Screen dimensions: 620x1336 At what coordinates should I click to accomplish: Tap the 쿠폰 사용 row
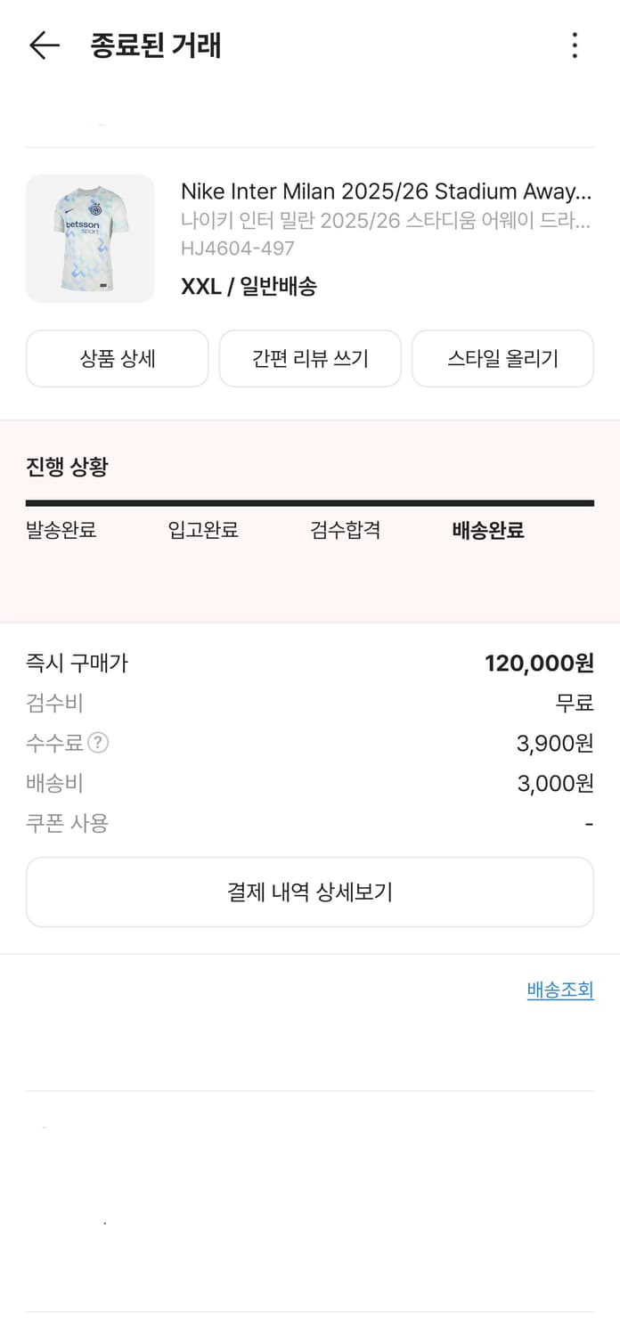click(61, 822)
